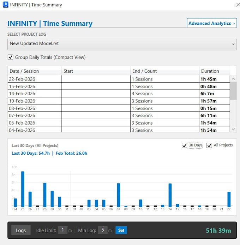This screenshot has height=245, width=240.
Task: Click the 6h 11m duration cell
Action: 214,115
